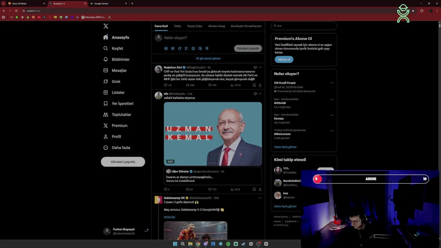This screenshot has width=441, height=248.
Task: Click the X logo above Anasayfa
Action: [106, 26]
